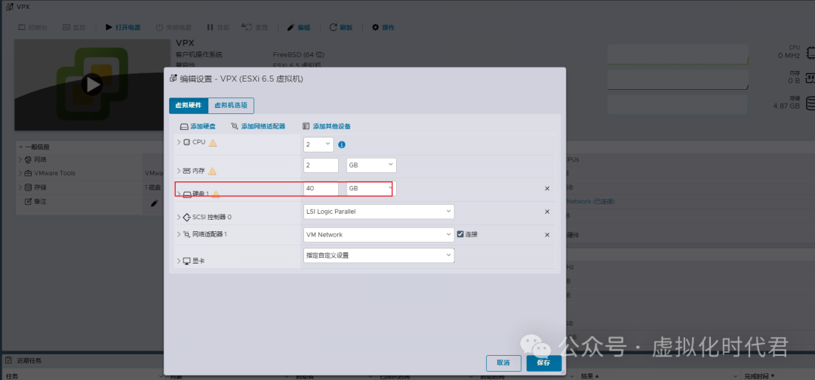Click the 备注 edit pencil icon
Screen dimensions: 815x380
click(x=154, y=203)
